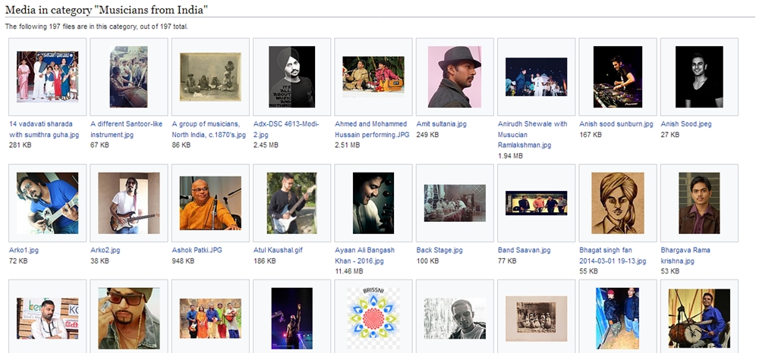The height and width of the screenshot is (353, 759).
Task: Select the Bhagat singh fan sketch thumbnail
Action: click(618, 203)
